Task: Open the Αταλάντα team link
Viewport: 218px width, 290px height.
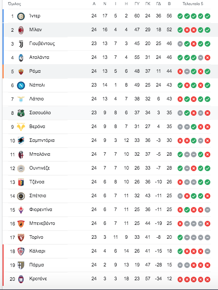Action: pos(39,57)
